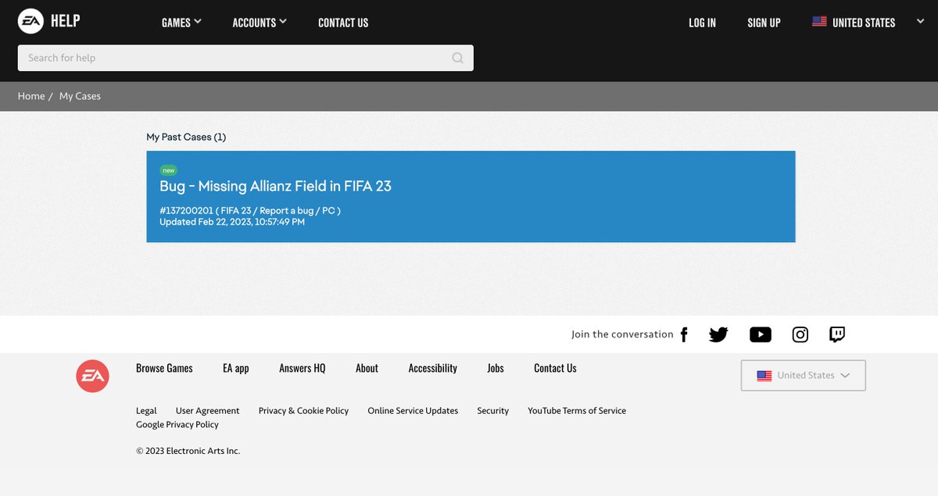Open Contact Us in top navigation
This screenshot has width=938, height=496.
click(x=343, y=23)
